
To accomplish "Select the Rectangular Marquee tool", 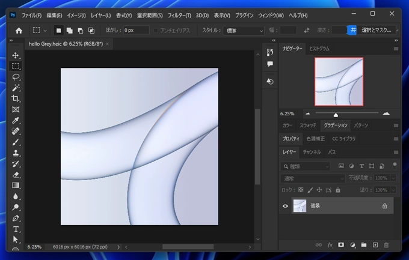I will point(16,66).
